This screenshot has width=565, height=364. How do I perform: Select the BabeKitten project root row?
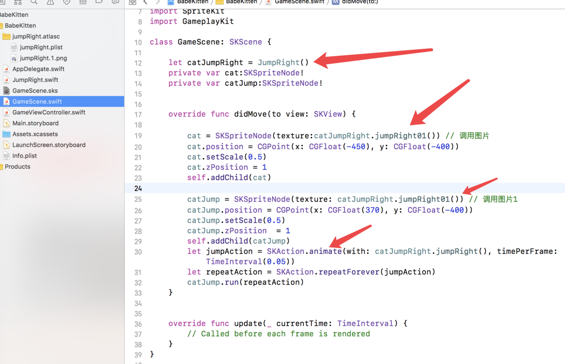coord(62,15)
